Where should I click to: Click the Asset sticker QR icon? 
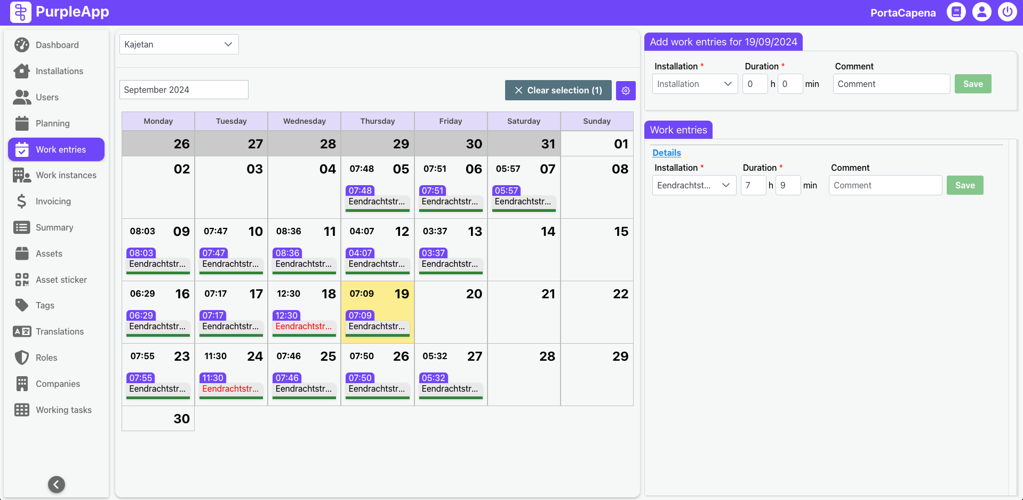(22, 280)
